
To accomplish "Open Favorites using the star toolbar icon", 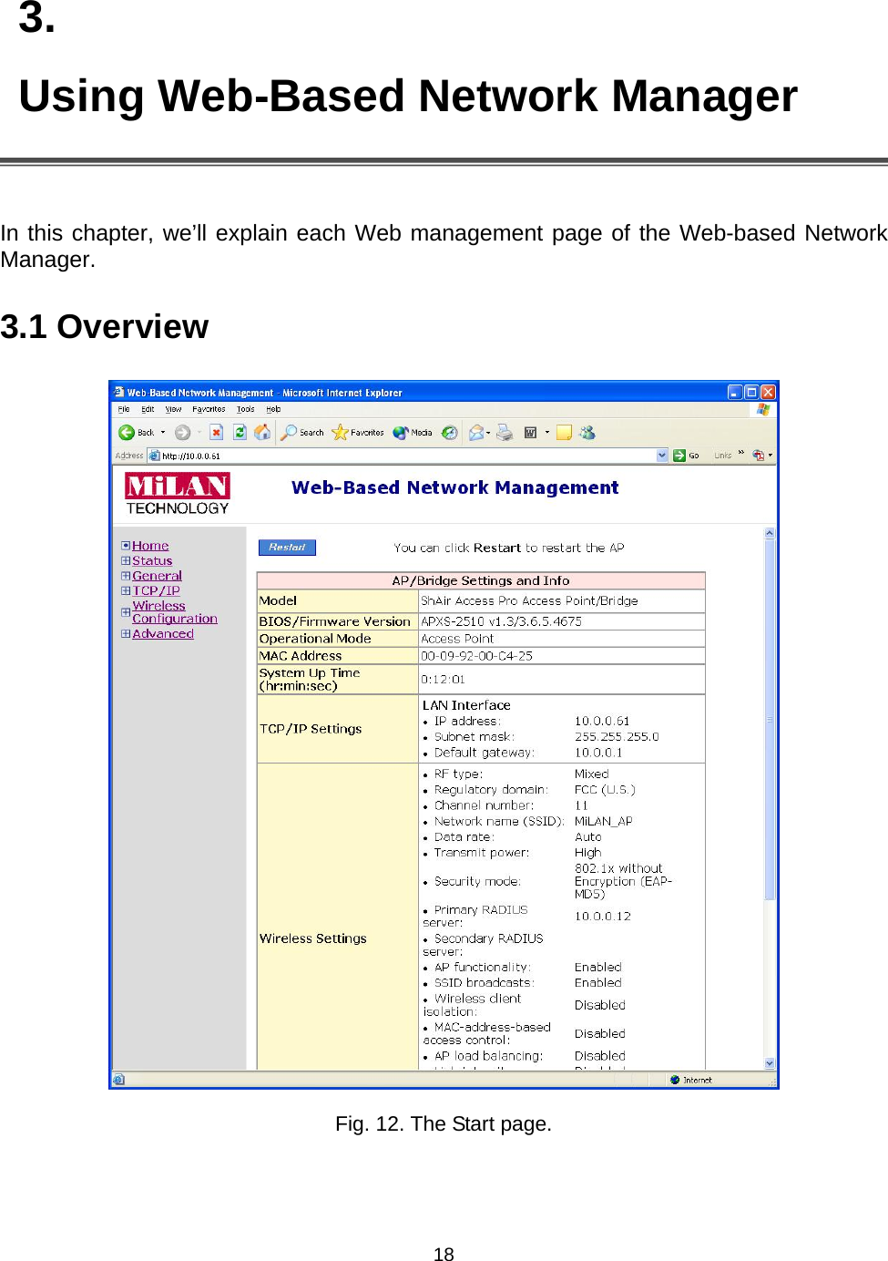I will [x=340, y=432].
